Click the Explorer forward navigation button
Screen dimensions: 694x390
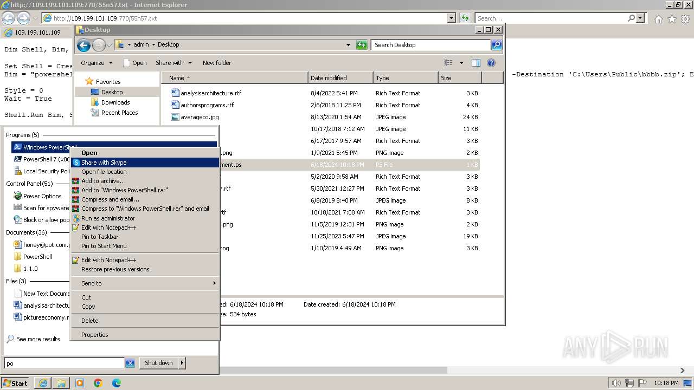(99, 45)
